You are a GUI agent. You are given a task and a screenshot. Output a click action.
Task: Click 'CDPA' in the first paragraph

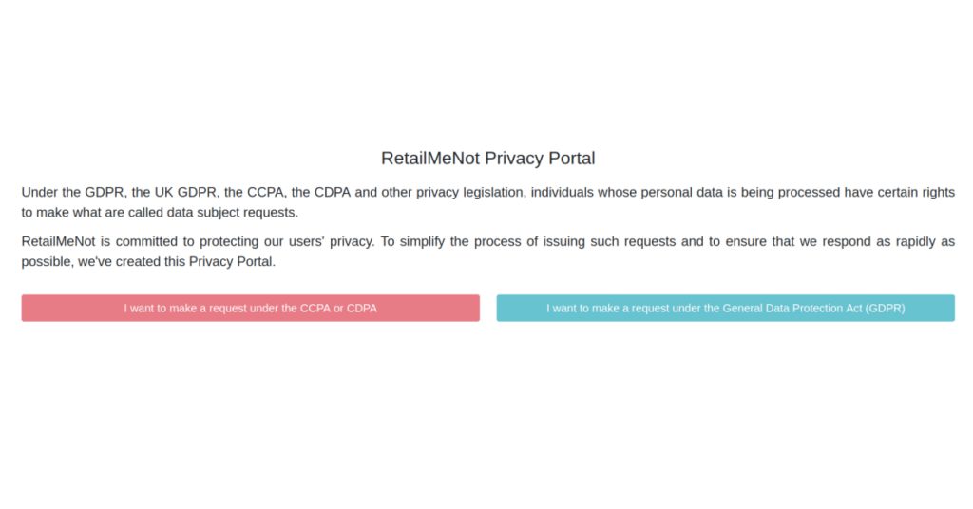pyautogui.click(x=333, y=192)
